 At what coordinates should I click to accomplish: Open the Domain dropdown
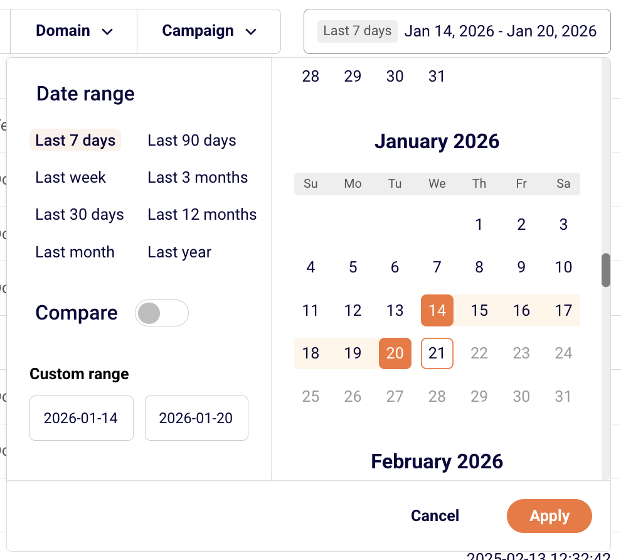pyautogui.click(x=74, y=31)
